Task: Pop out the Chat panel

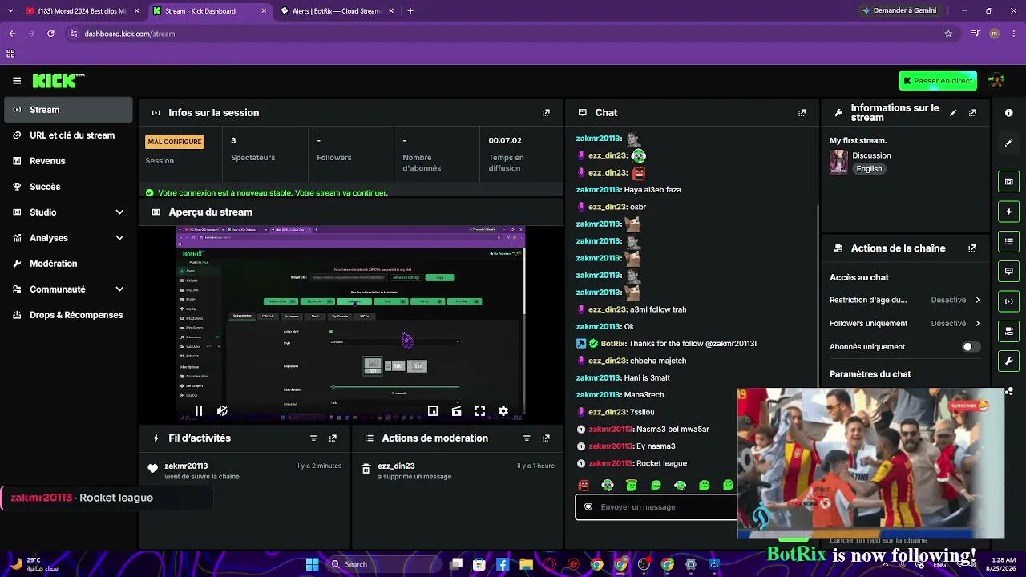Action: click(802, 113)
